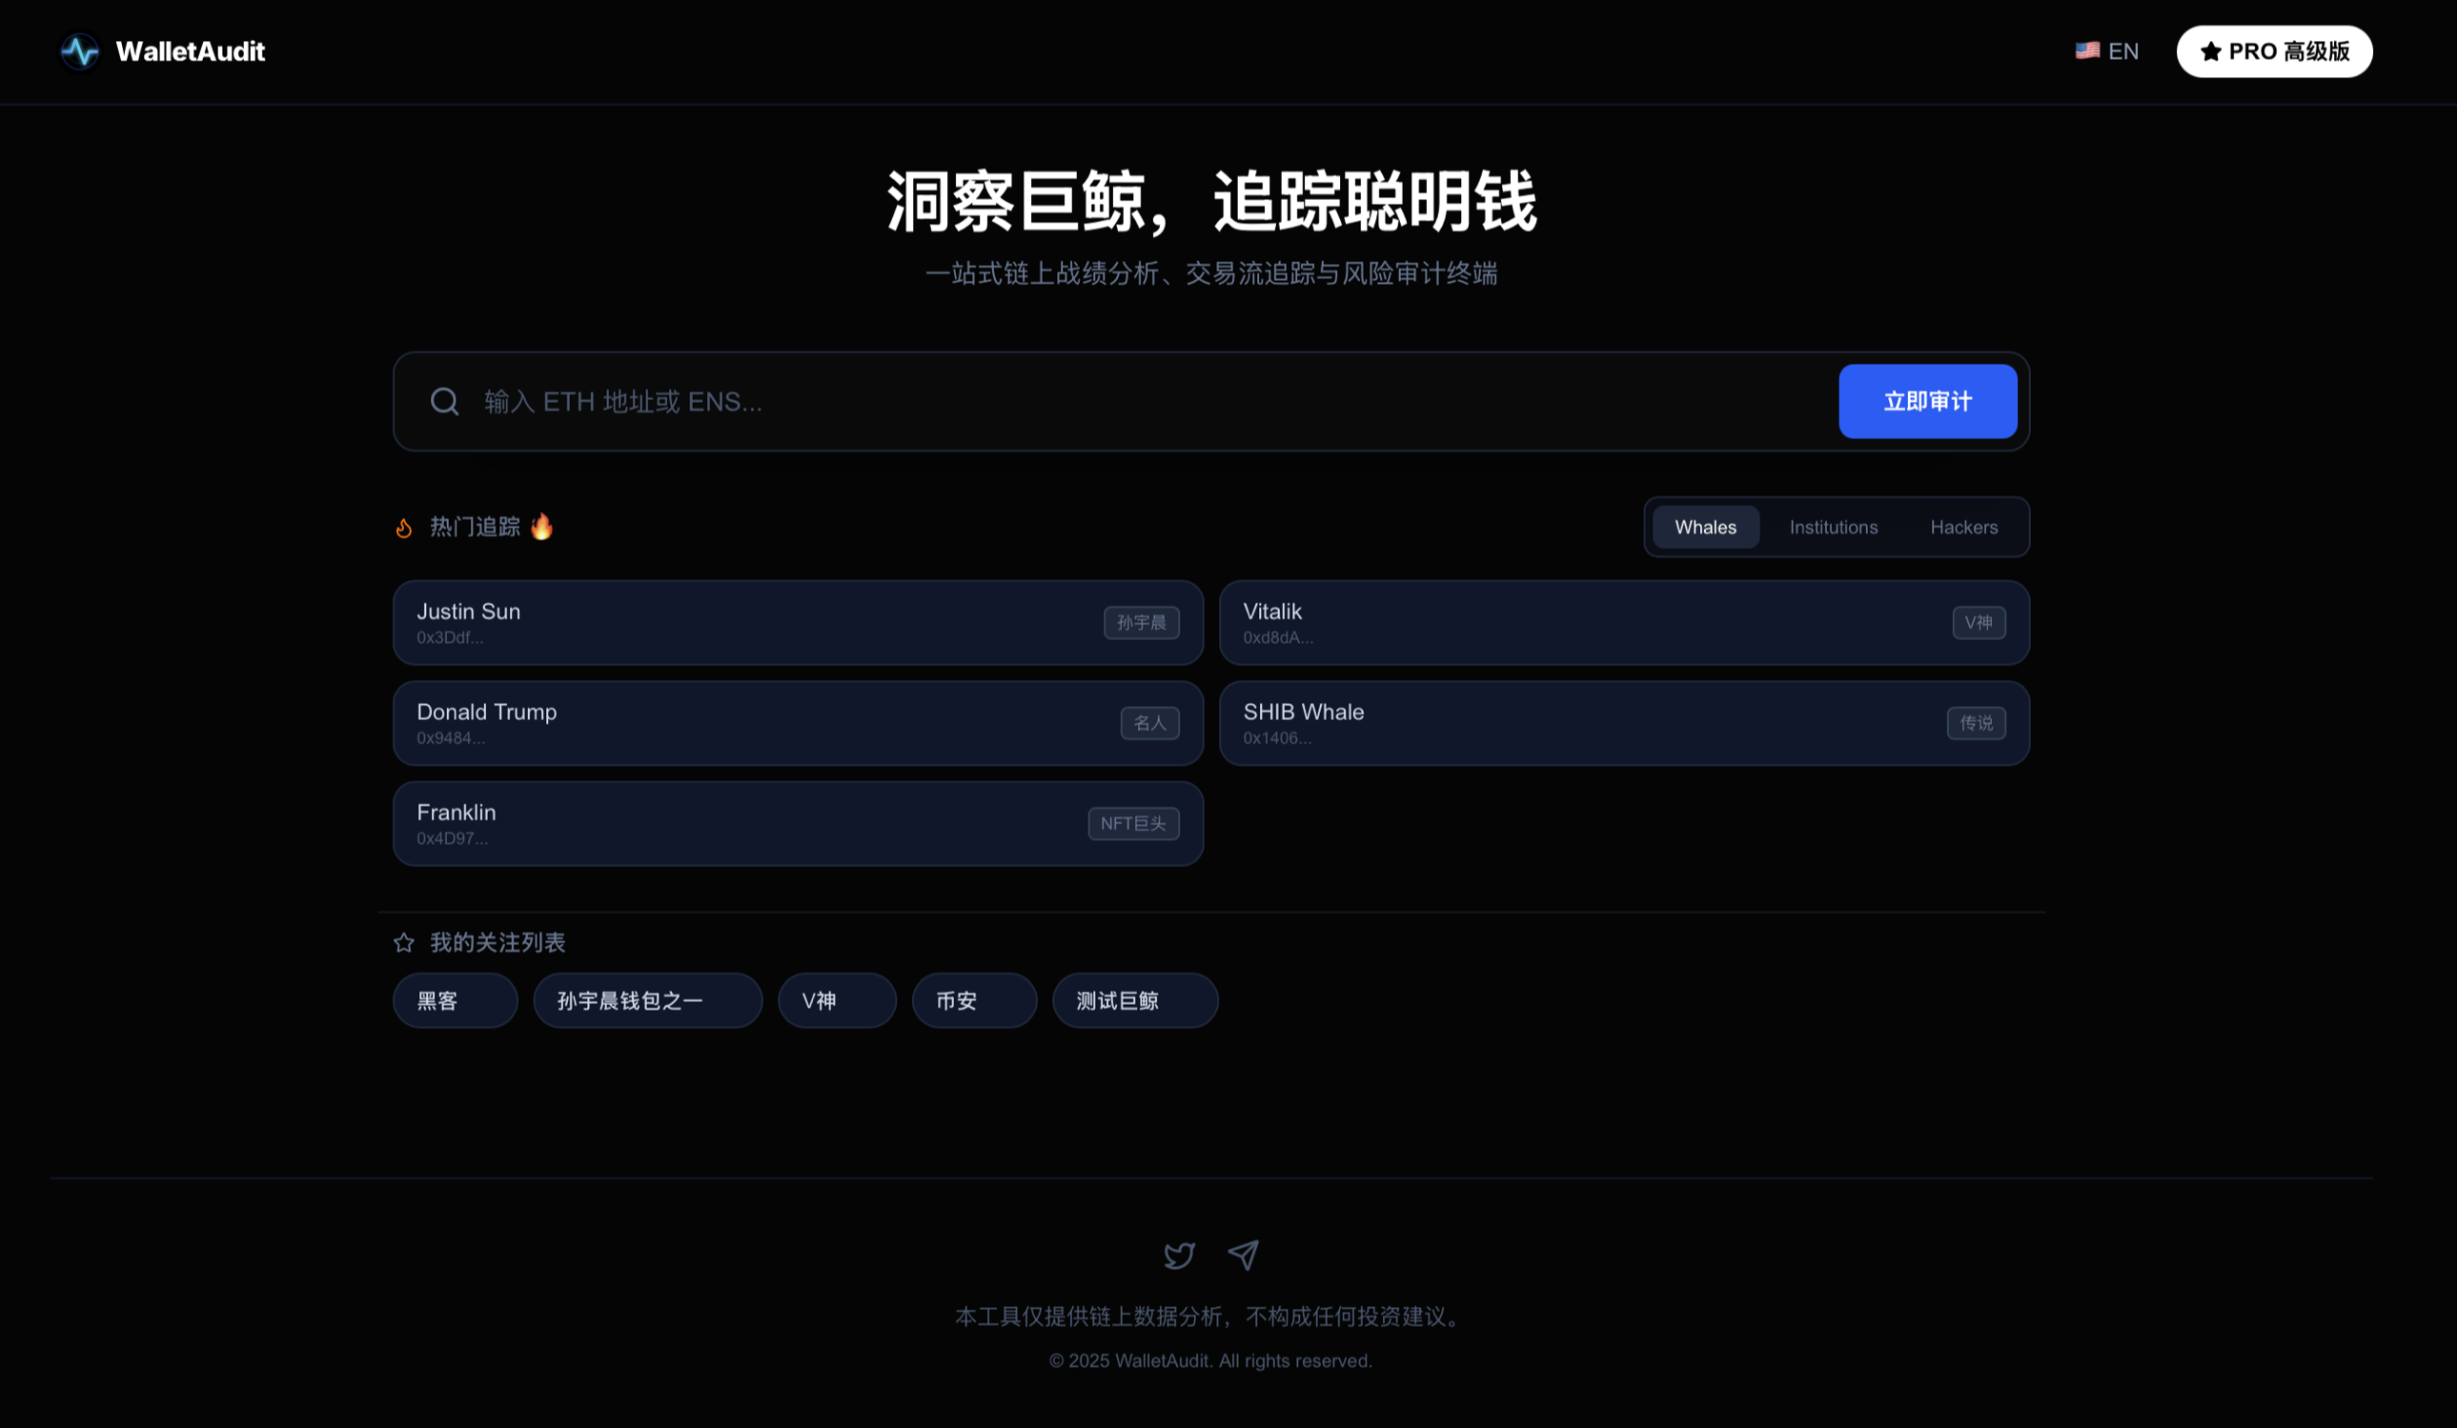Click the star in PRO 高级版 button
The height and width of the screenshot is (1428, 2457).
(x=2210, y=51)
